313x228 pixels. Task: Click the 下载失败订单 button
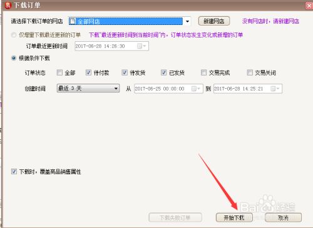coord(175,217)
